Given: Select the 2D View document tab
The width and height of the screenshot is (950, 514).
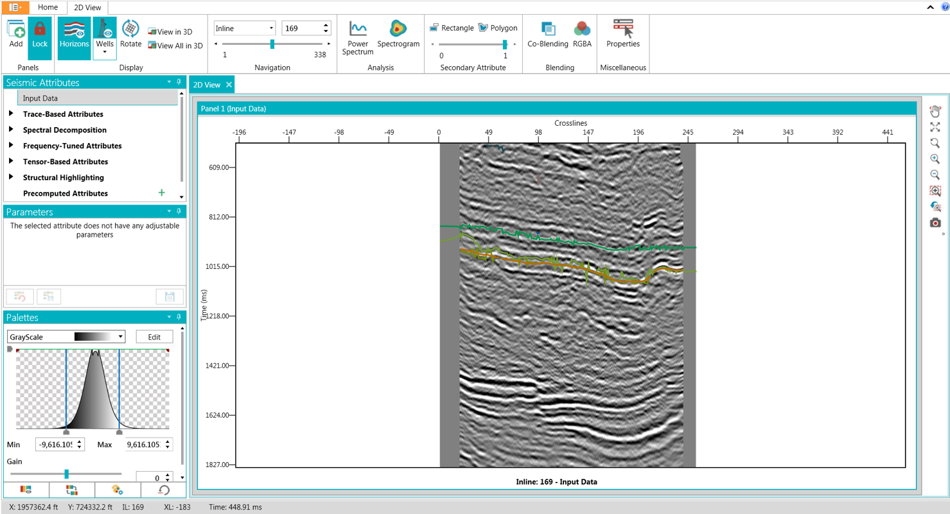Looking at the screenshot, I should [x=211, y=85].
